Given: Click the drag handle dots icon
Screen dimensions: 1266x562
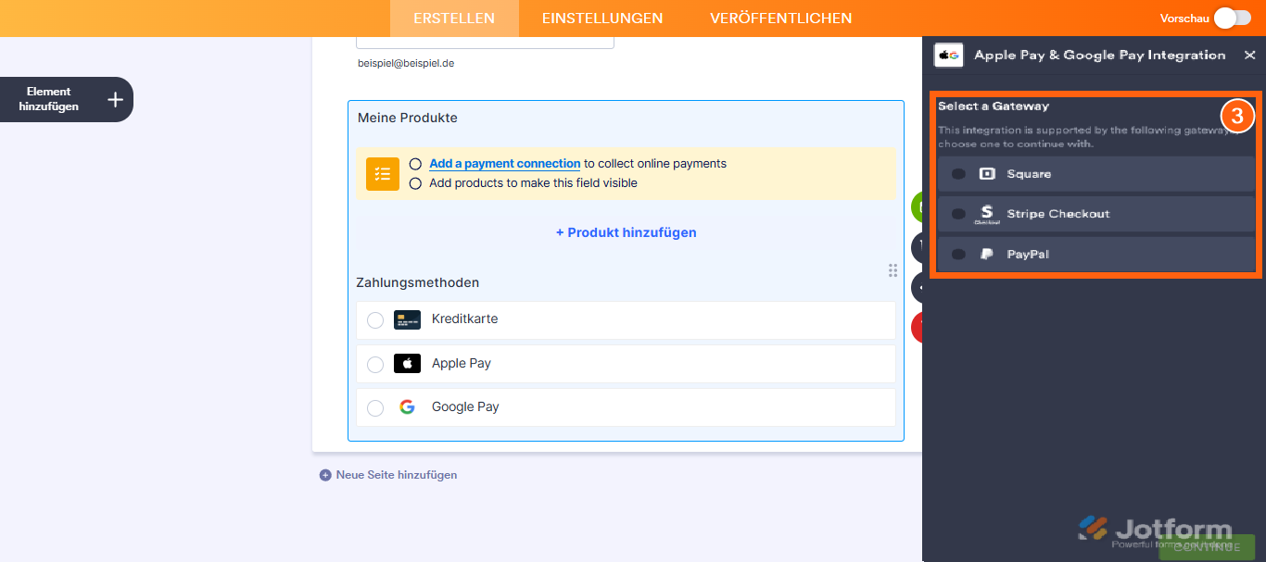Looking at the screenshot, I should pos(893,270).
